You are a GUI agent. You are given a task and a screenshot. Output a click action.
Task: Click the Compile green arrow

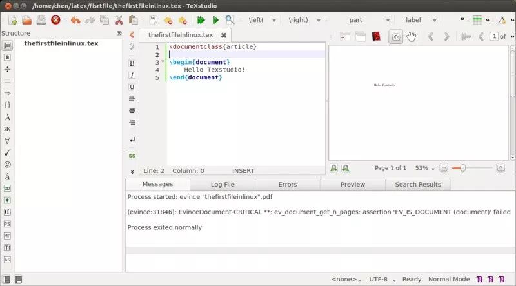click(216, 20)
